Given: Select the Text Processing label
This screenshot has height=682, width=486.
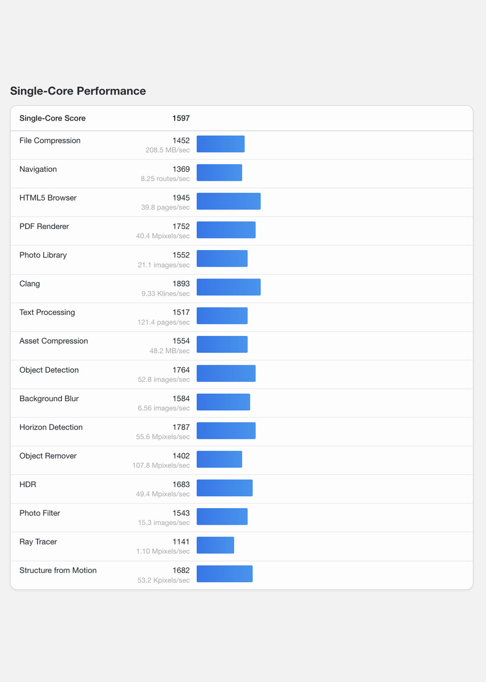Looking at the screenshot, I should point(47,312).
